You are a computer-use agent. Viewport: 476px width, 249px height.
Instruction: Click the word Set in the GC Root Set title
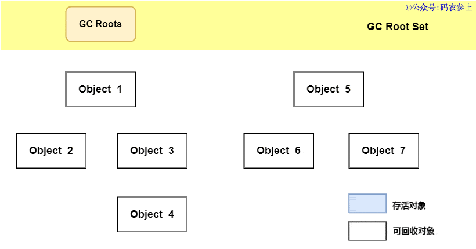pyautogui.click(x=420, y=27)
